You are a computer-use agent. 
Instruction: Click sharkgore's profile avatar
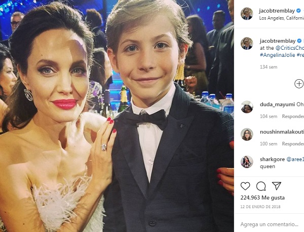click(247, 162)
